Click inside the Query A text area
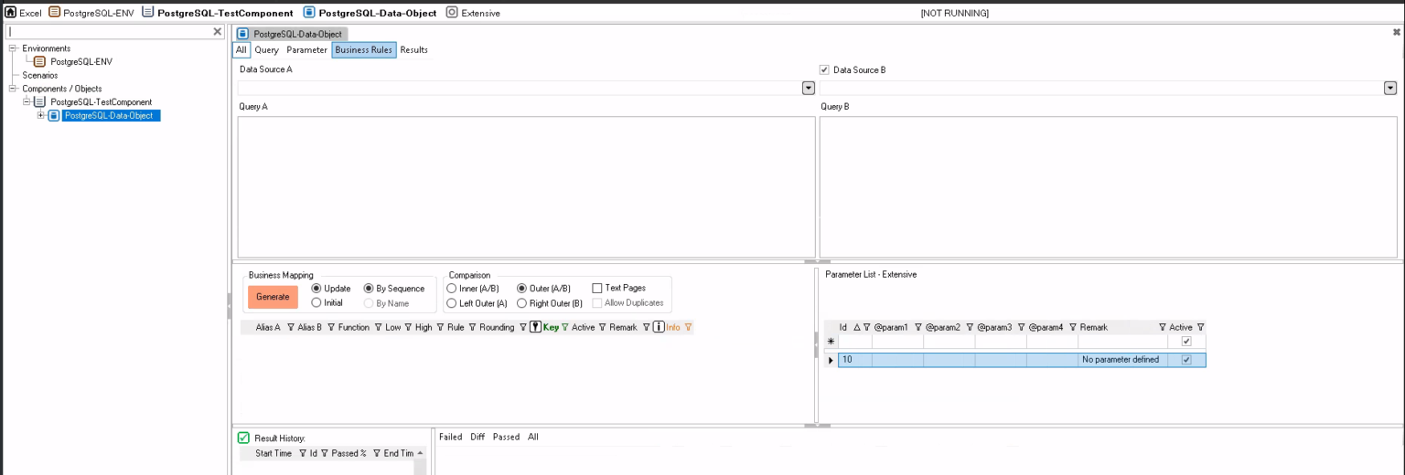The image size is (1405, 475). click(526, 186)
